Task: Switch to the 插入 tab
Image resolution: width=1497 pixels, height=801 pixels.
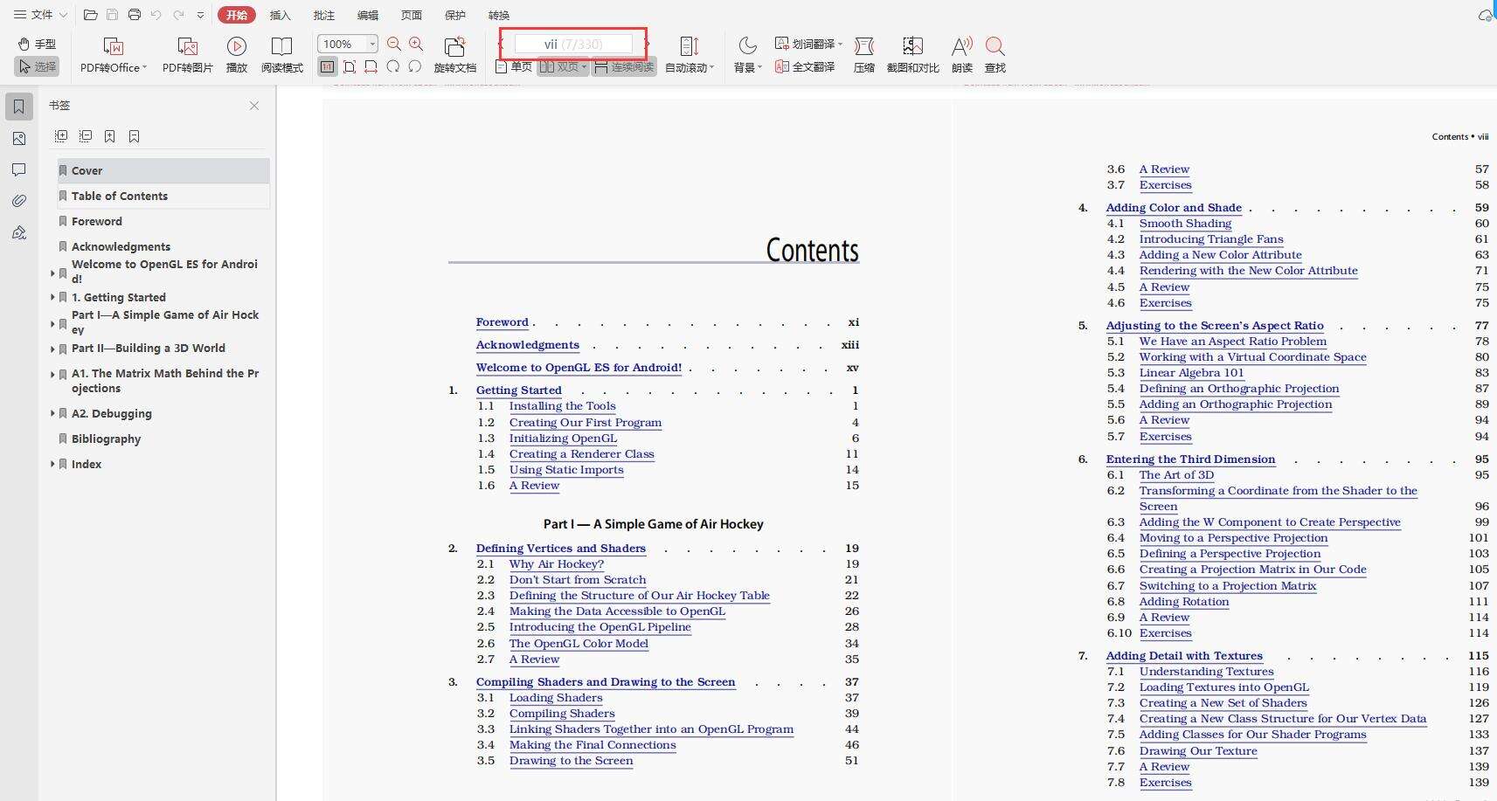Action: pos(280,15)
